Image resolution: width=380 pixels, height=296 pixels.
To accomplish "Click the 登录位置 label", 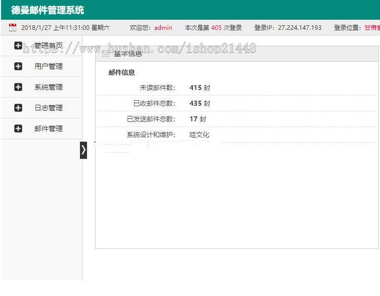I will tap(348, 28).
